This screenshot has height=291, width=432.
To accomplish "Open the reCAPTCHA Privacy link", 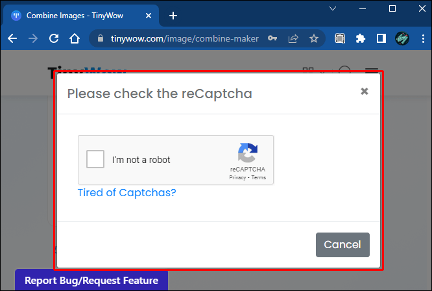I will point(237,177).
